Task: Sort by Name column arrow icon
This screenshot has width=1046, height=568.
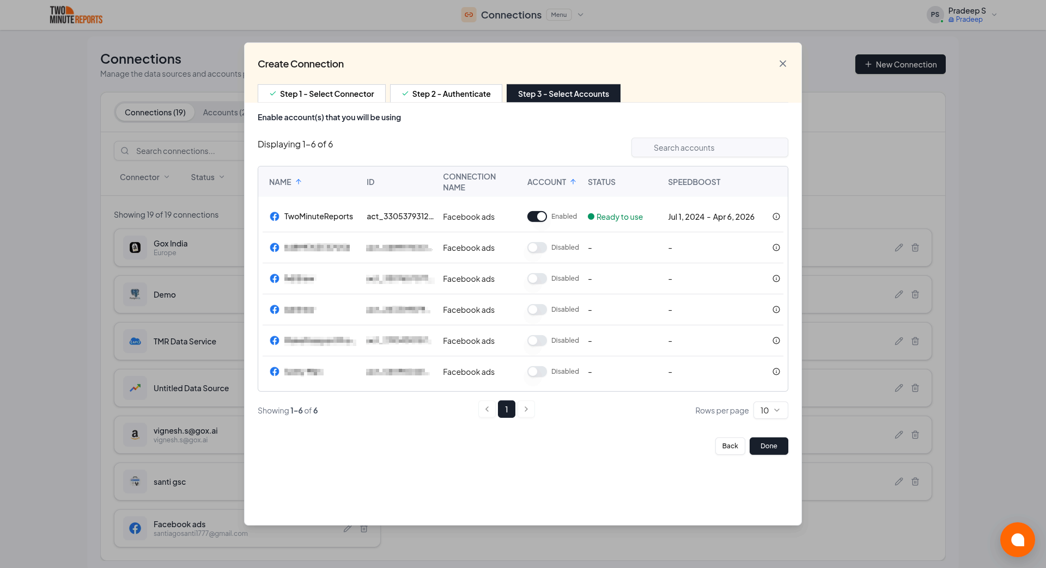Action: click(x=299, y=182)
